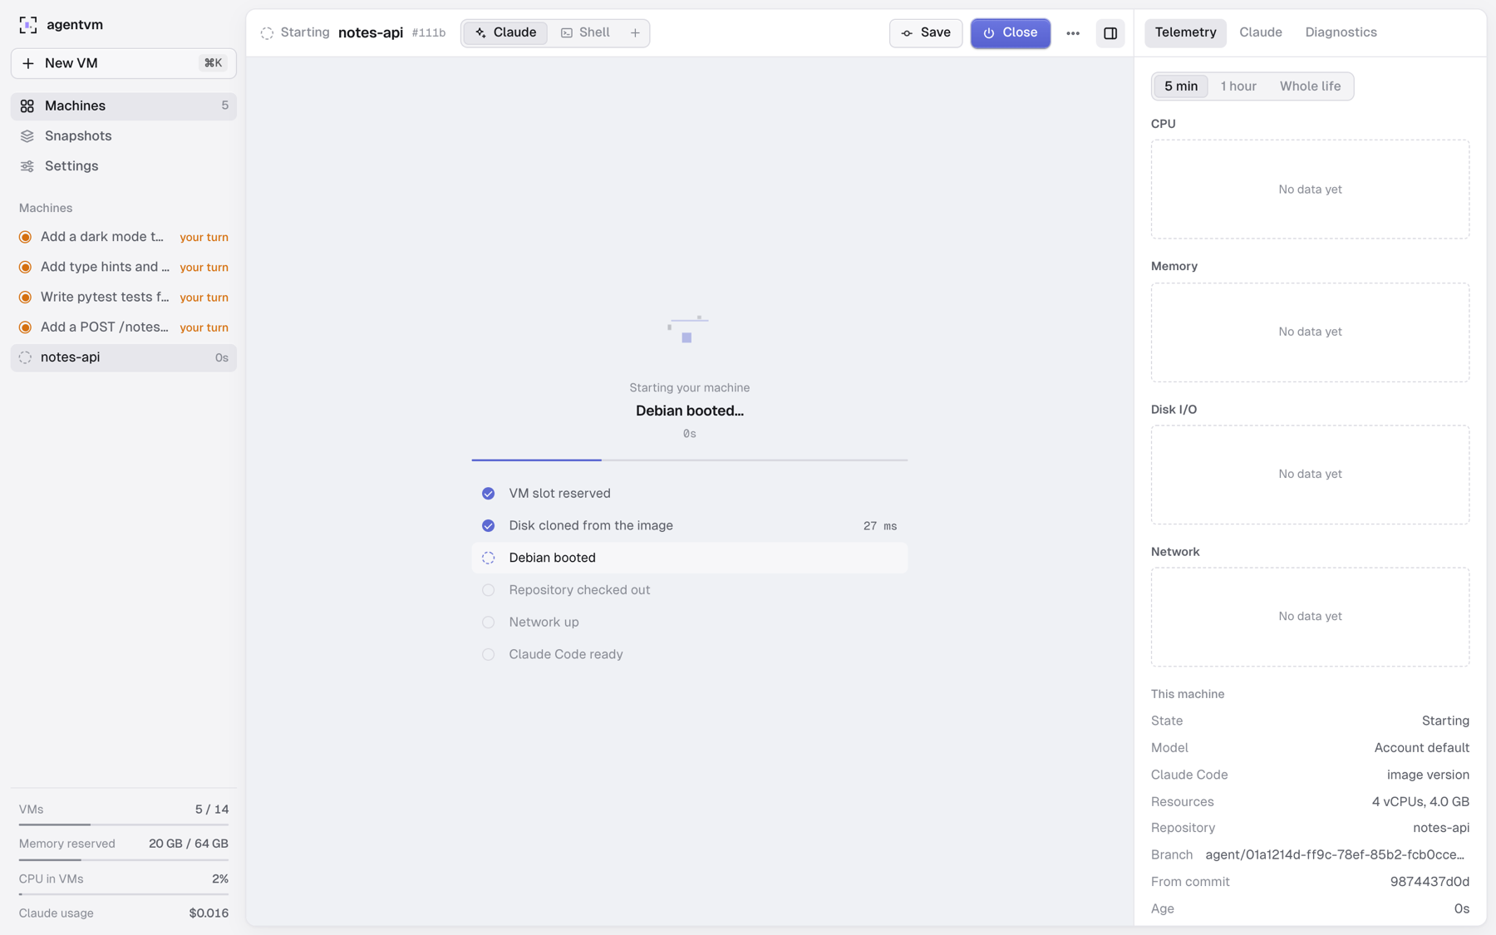Click the Save button
The image size is (1496, 935).
pos(926,32)
